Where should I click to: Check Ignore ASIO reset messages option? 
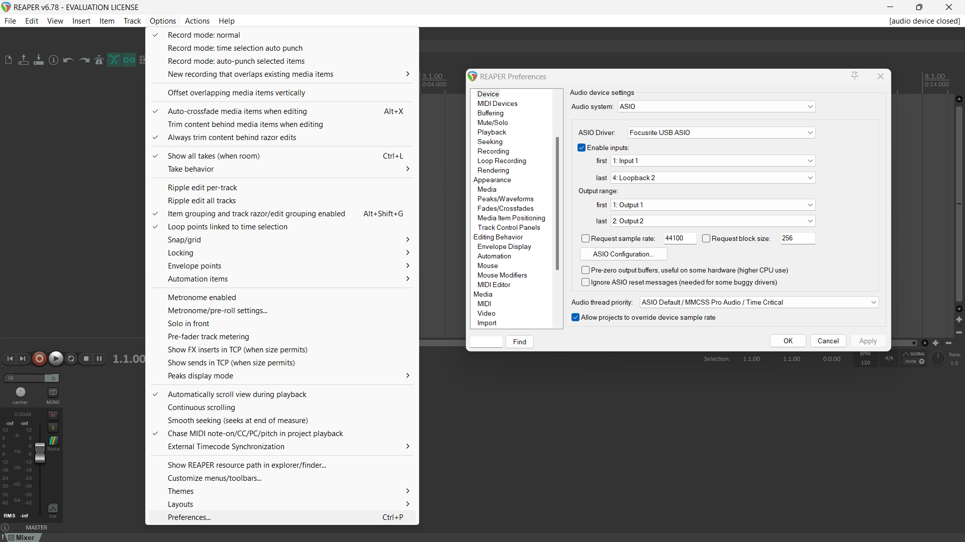click(x=586, y=282)
